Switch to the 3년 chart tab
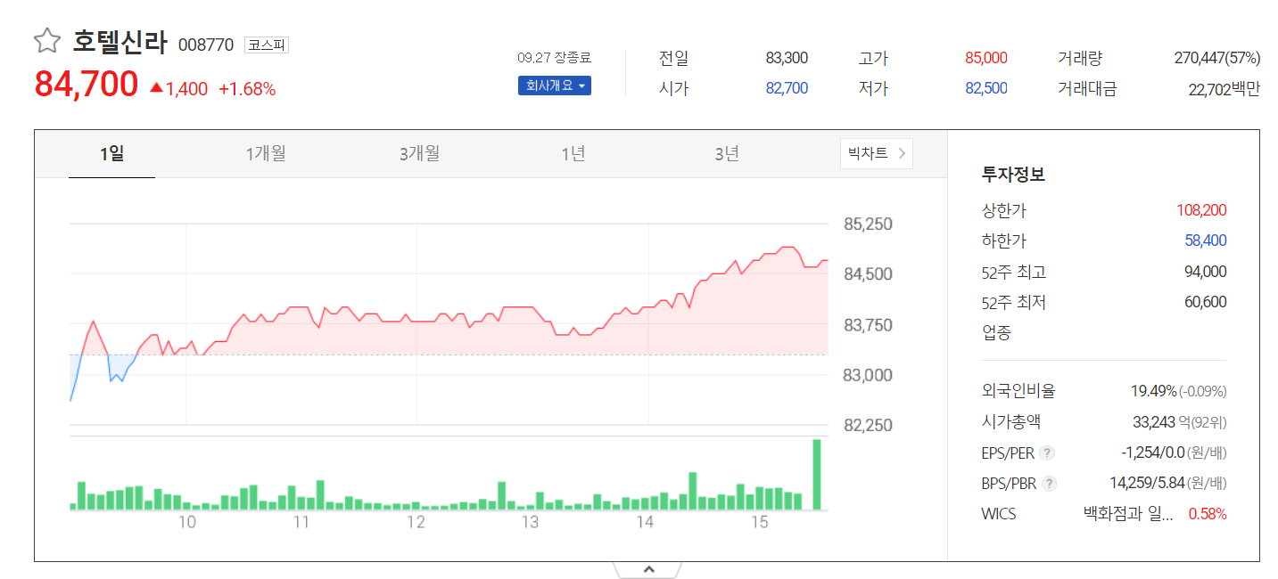Screen dimensions: 1278x579 tap(727, 154)
